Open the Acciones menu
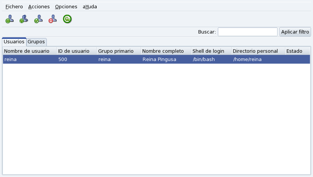This screenshot has height=177, width=313. click(x=39, y=7)
